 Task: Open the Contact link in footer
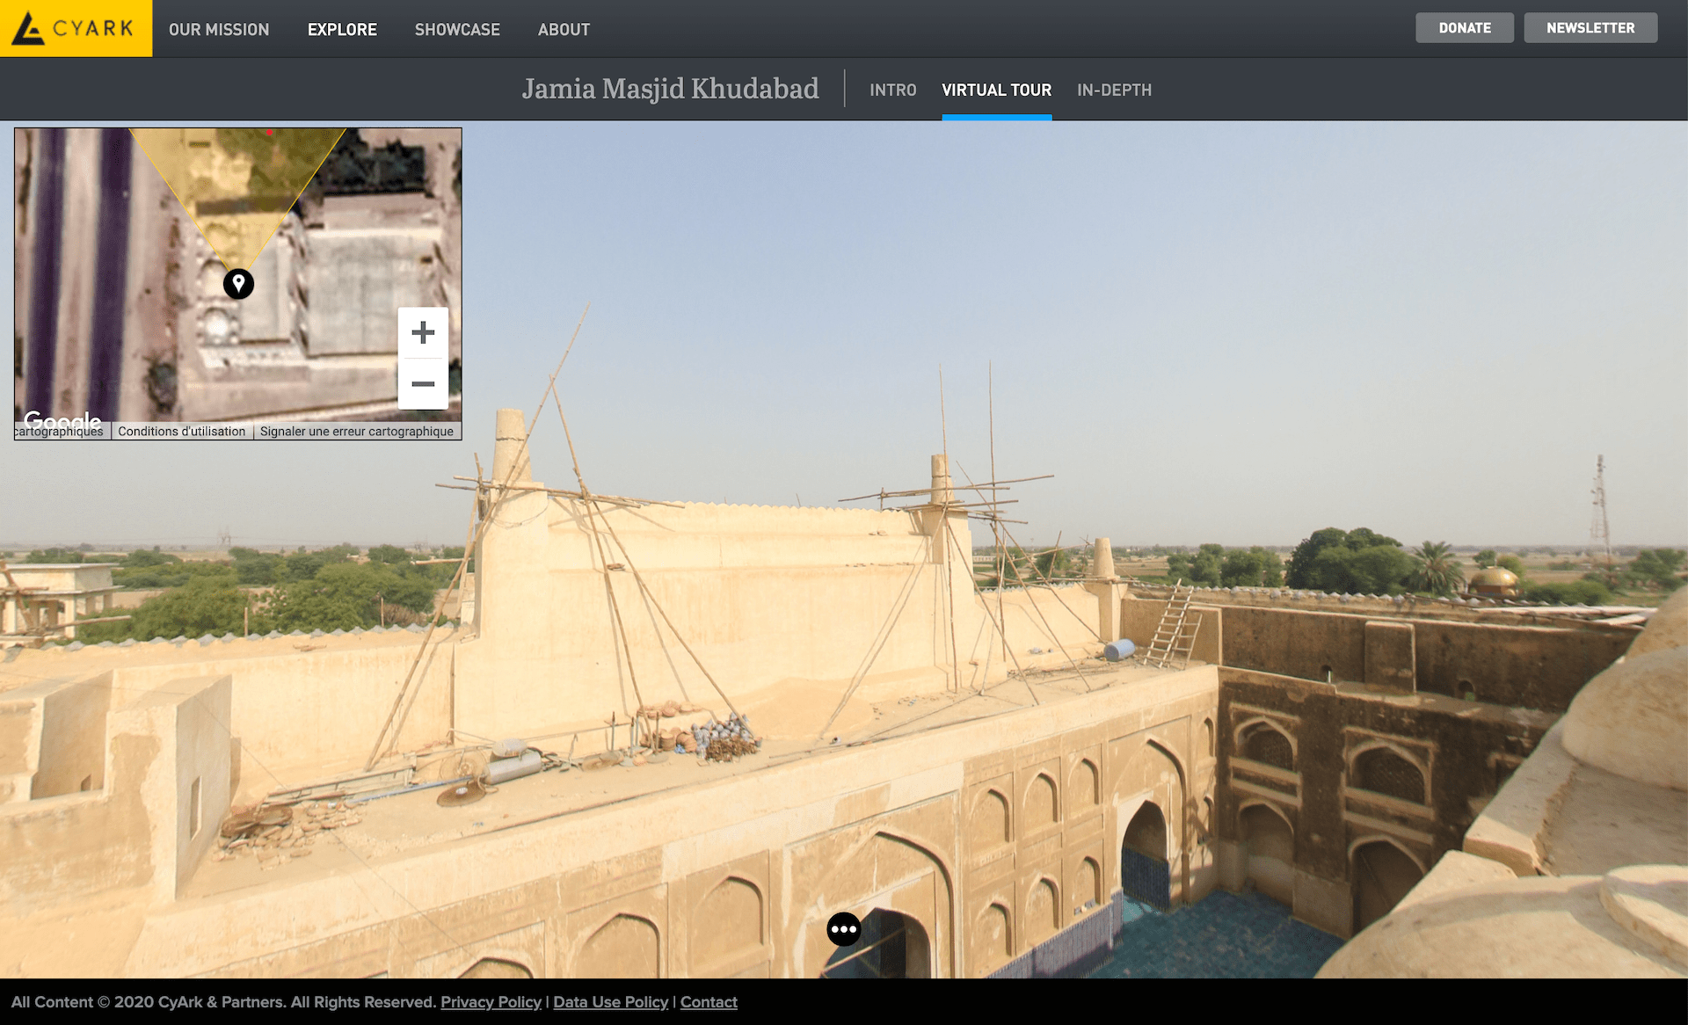coord(709,1002)
